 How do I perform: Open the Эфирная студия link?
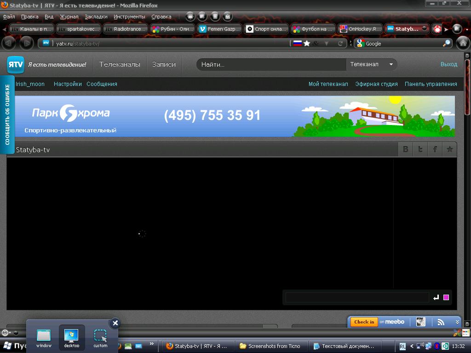coord(376,84)
